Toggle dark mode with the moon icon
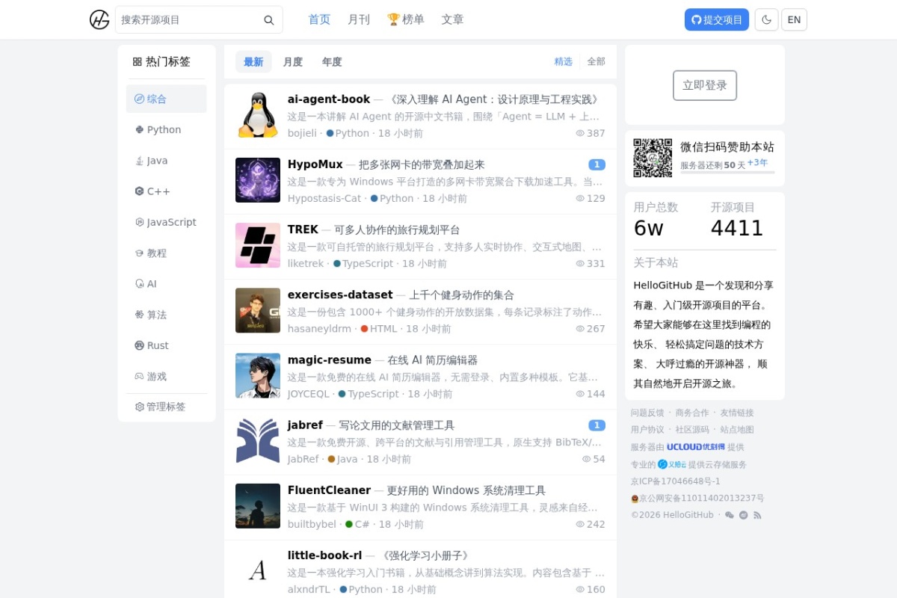The width and height of the screenshot is (897, 598). (766, 19)
